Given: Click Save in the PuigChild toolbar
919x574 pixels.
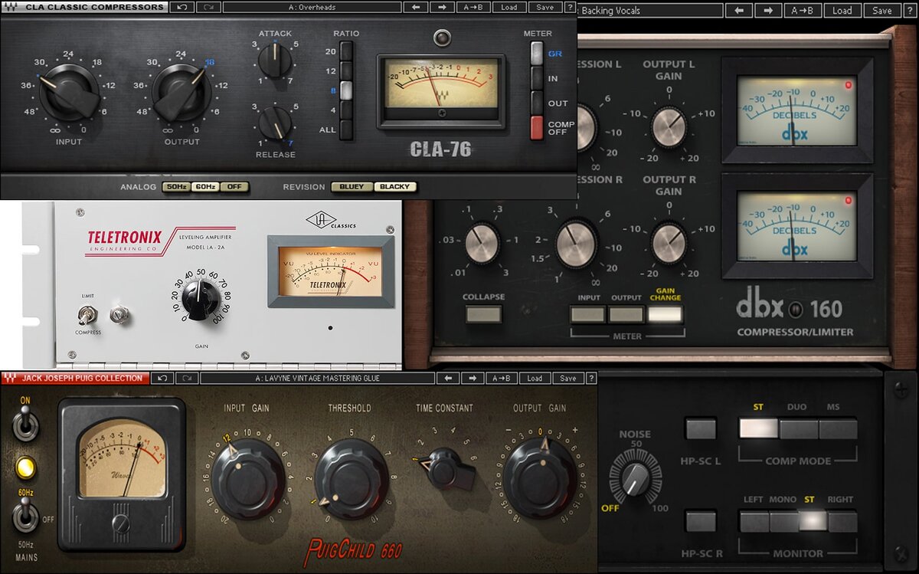Looking at the screenshot, I should click(568, 378).
